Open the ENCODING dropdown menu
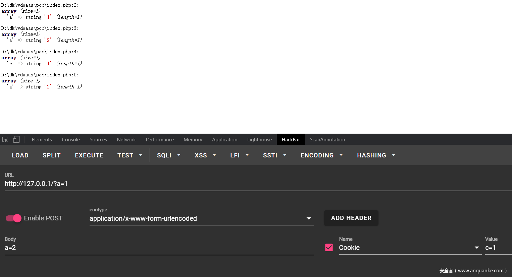 pos(321,155)
